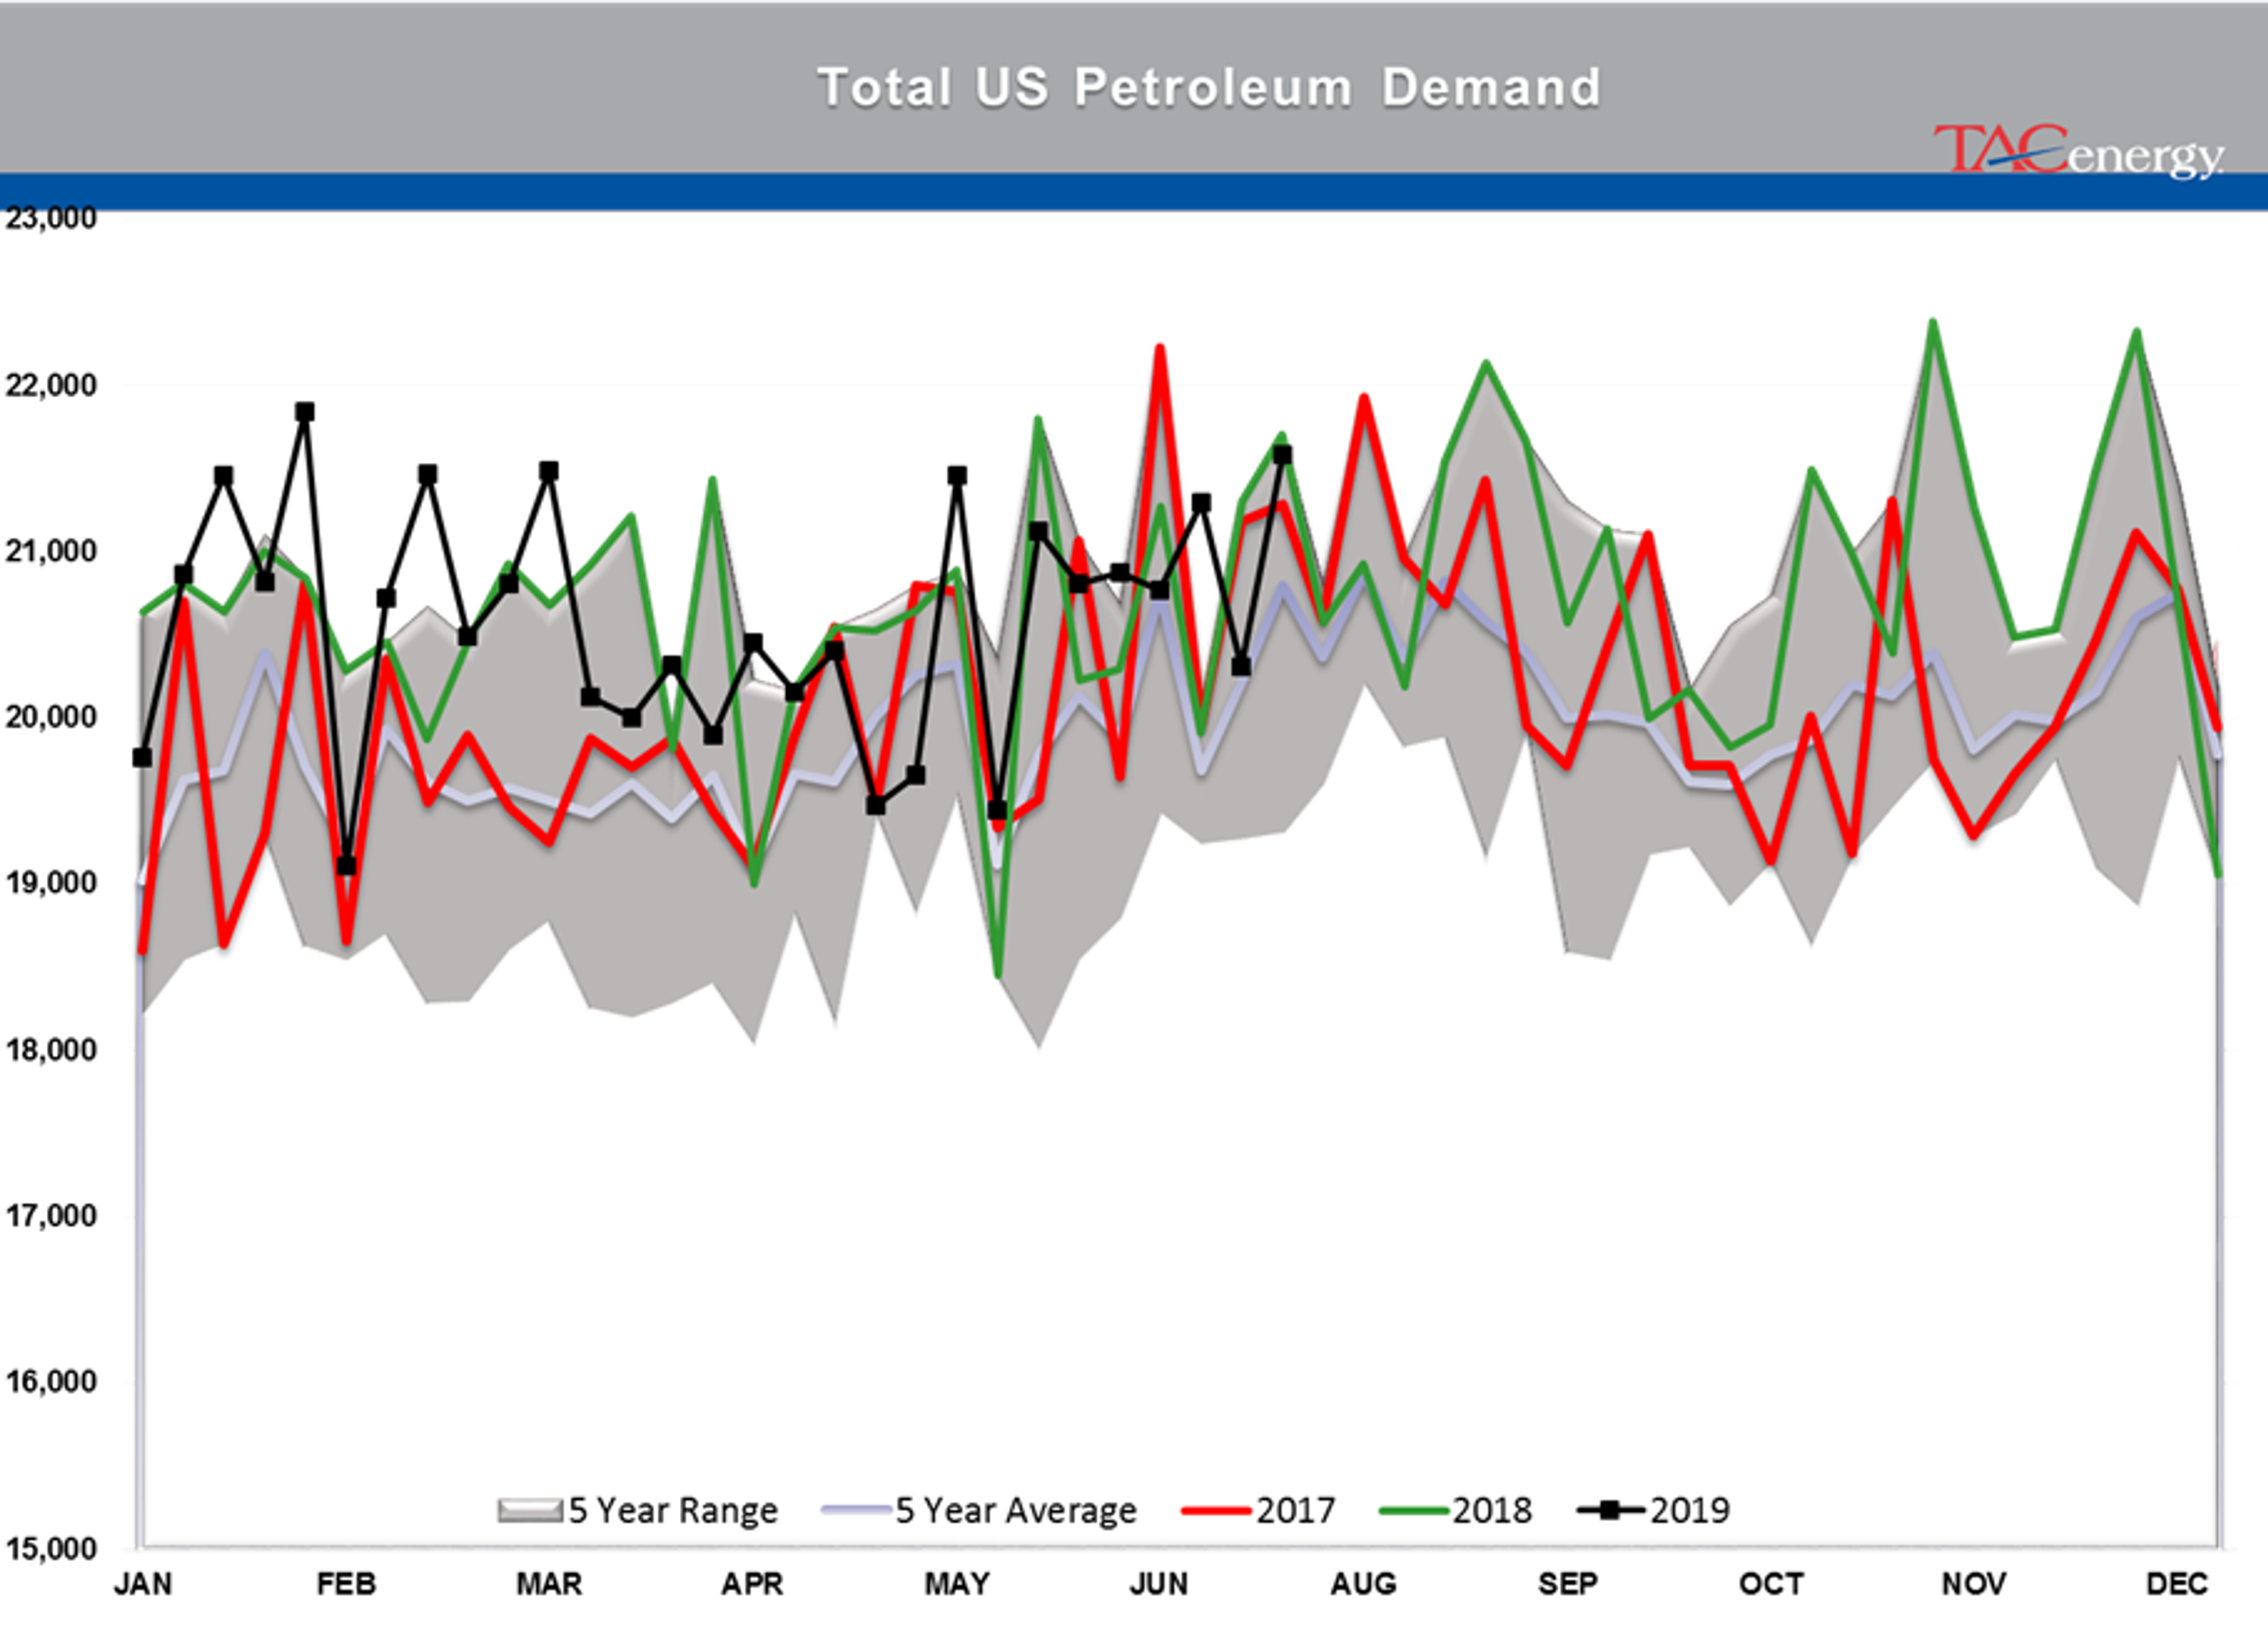This screenshot has width=2268, height=1642.
Task: Click the JUN x-axis label
Action: tap(1160, 1585)
